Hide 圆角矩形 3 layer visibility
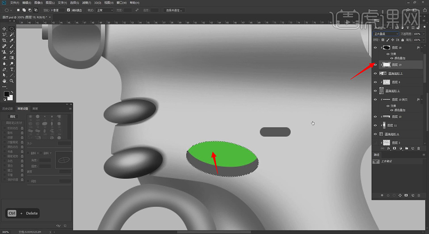 click(375, 91)
